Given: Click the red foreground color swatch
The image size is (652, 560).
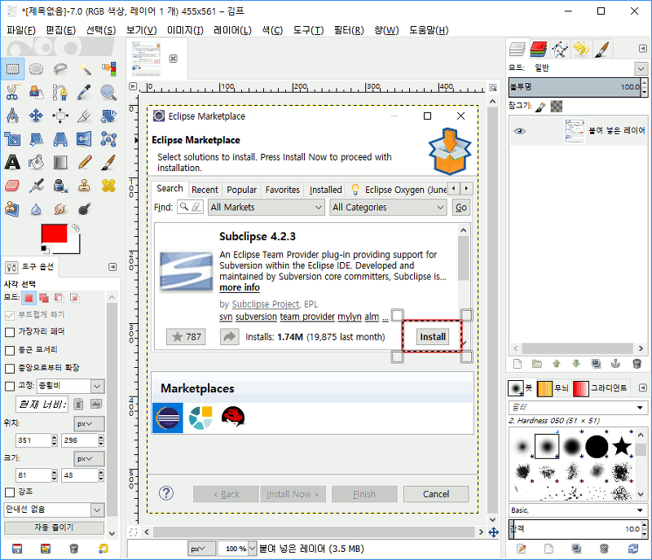Looking at the screenshot, I should click(x=53, y=234).
